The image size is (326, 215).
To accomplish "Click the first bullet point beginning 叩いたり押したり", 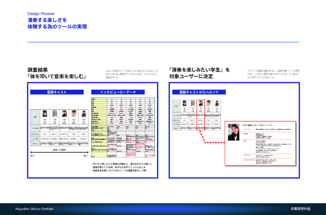I will coord(122,164).
